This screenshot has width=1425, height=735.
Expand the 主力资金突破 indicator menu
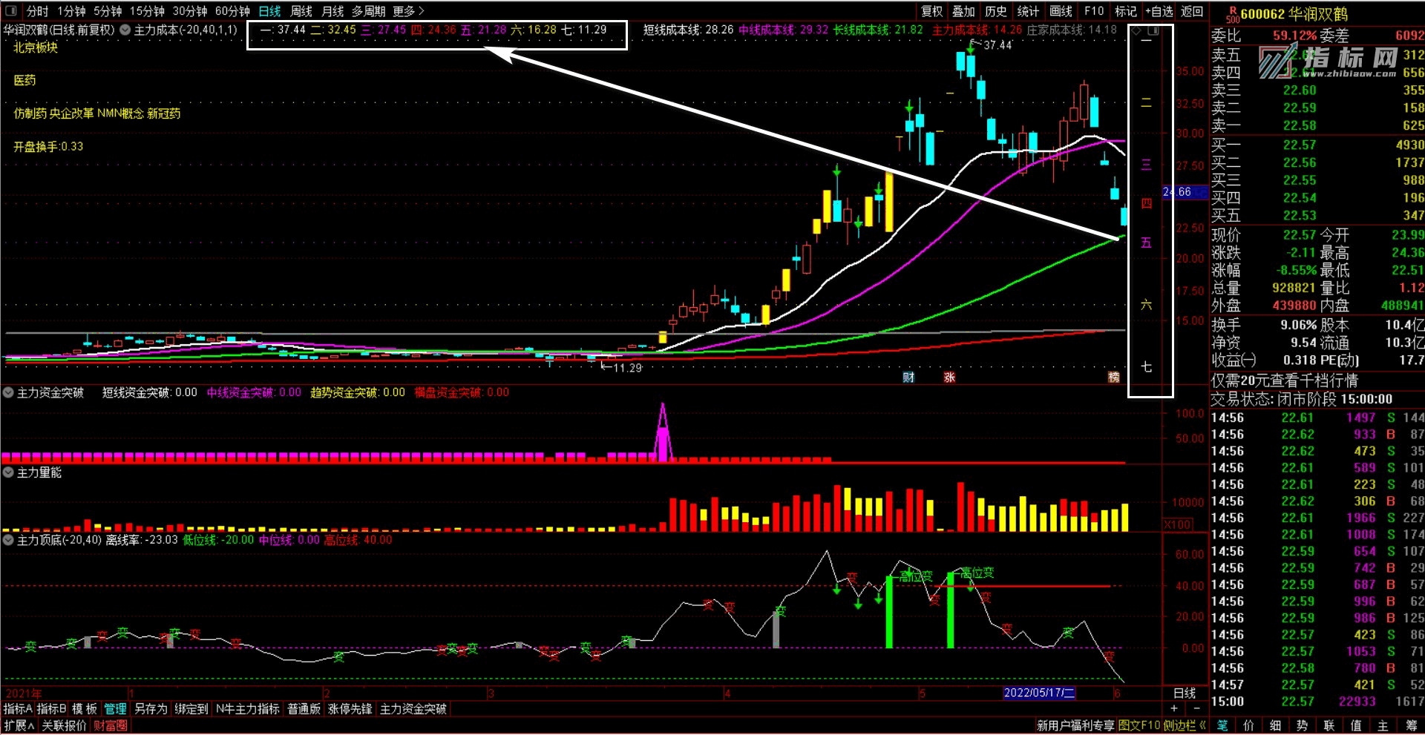pos(8,392)
